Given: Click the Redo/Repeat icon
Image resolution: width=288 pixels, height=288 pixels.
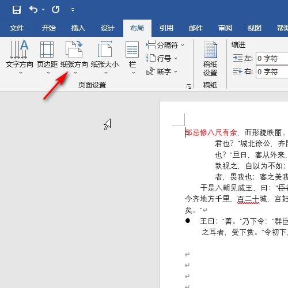Looking at the screenshot, I should (56, 9).
